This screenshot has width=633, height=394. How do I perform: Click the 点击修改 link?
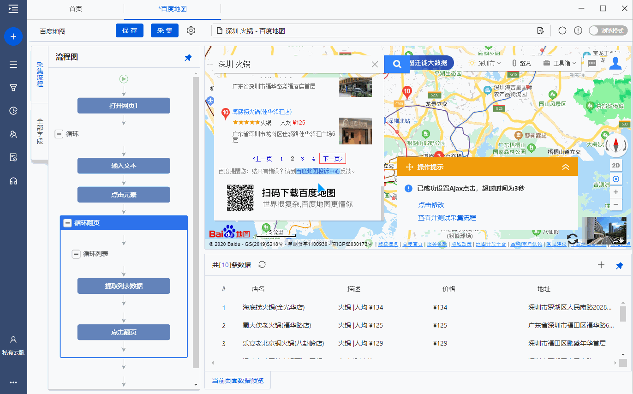click(431, 205)
